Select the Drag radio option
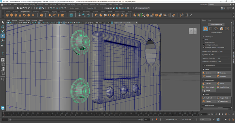 click(x=203, y=39)
